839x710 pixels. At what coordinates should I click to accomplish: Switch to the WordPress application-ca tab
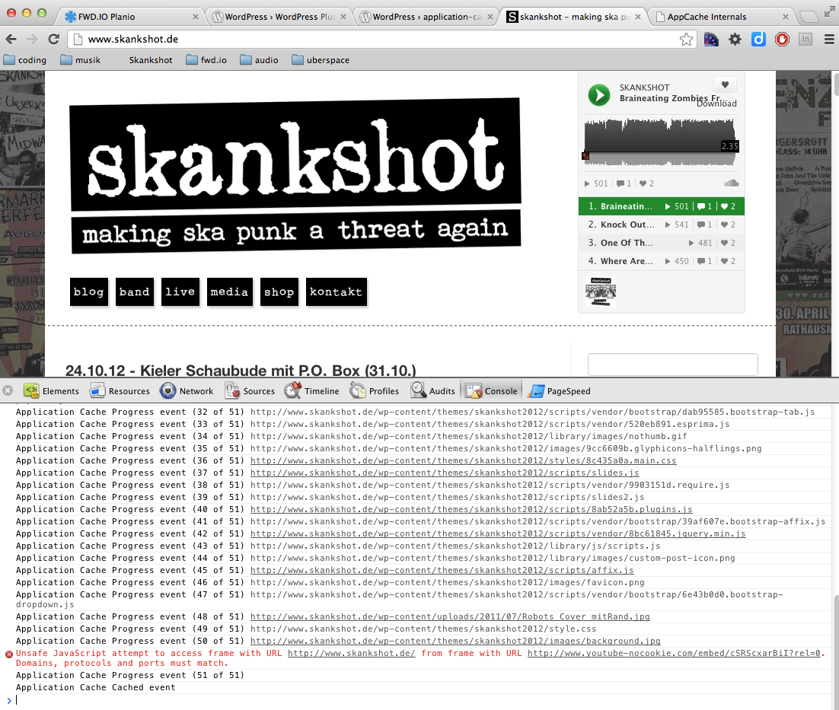(x=426, y=17)
